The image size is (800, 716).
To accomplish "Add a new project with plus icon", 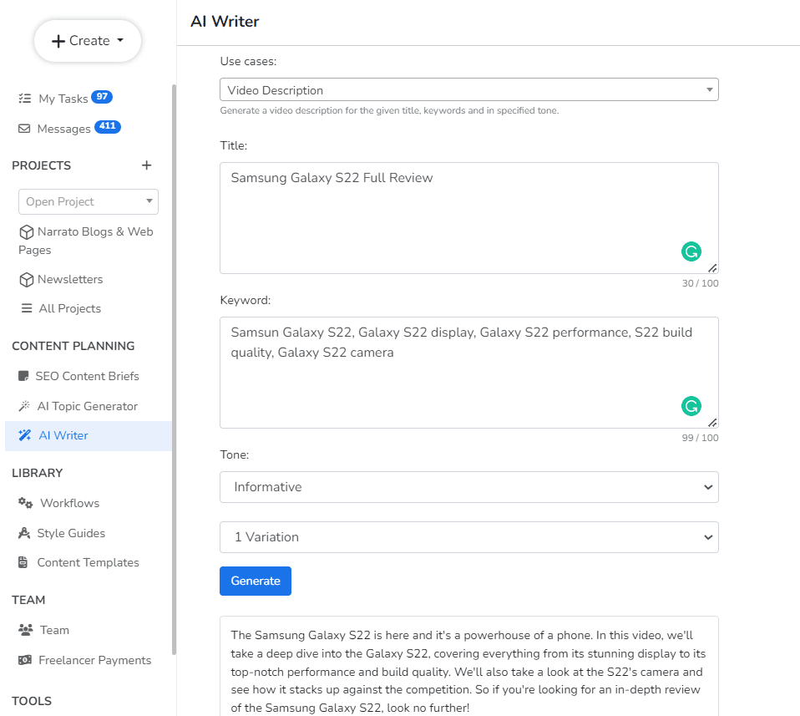I will click(x=146, y=165).
